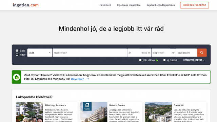Click the green house emblem icon

click(17, 77)
